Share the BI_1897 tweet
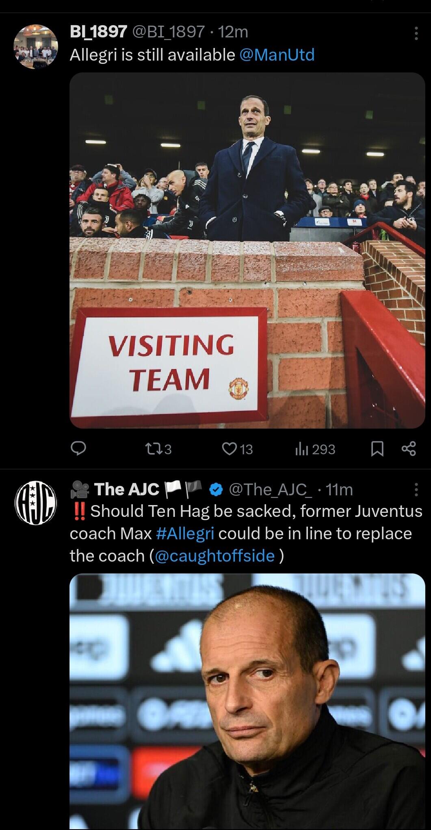The height and width of the screenshot is (830, 431). coord(409,449)
